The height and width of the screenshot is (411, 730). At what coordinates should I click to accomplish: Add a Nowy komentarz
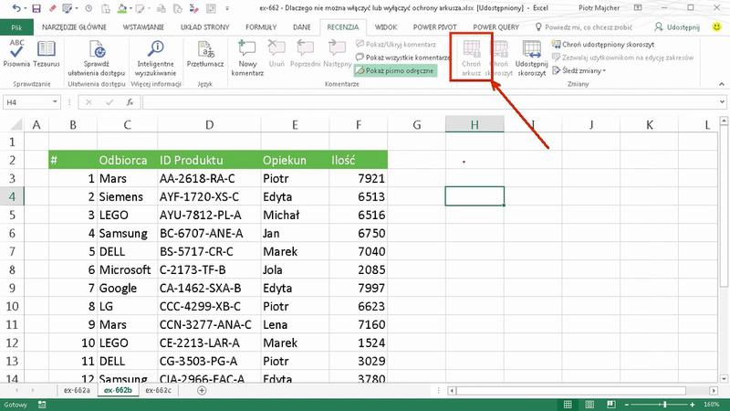click(247, 58)
